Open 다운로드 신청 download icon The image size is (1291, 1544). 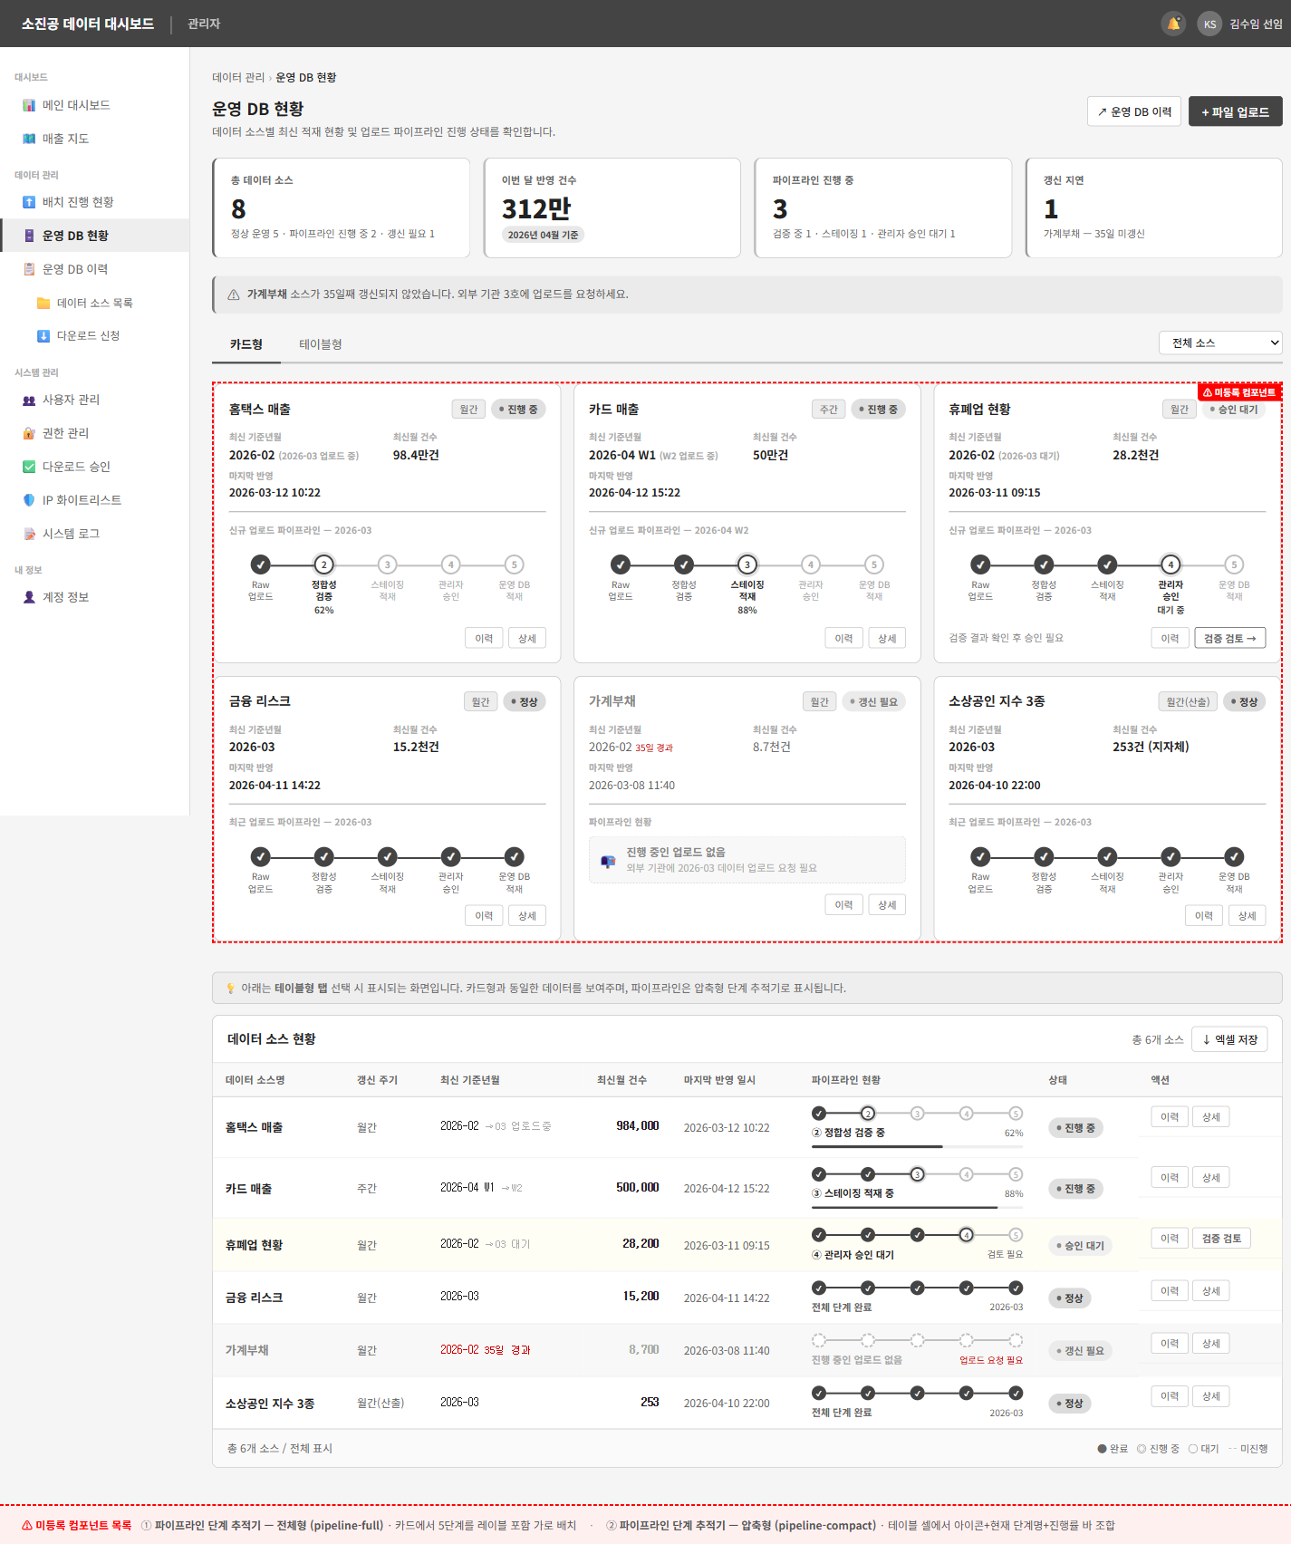pyautogui.click(x=43, y=336)
